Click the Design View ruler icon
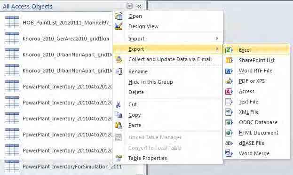The width and height of the screenshot is (293, 175). coord(119,26)
